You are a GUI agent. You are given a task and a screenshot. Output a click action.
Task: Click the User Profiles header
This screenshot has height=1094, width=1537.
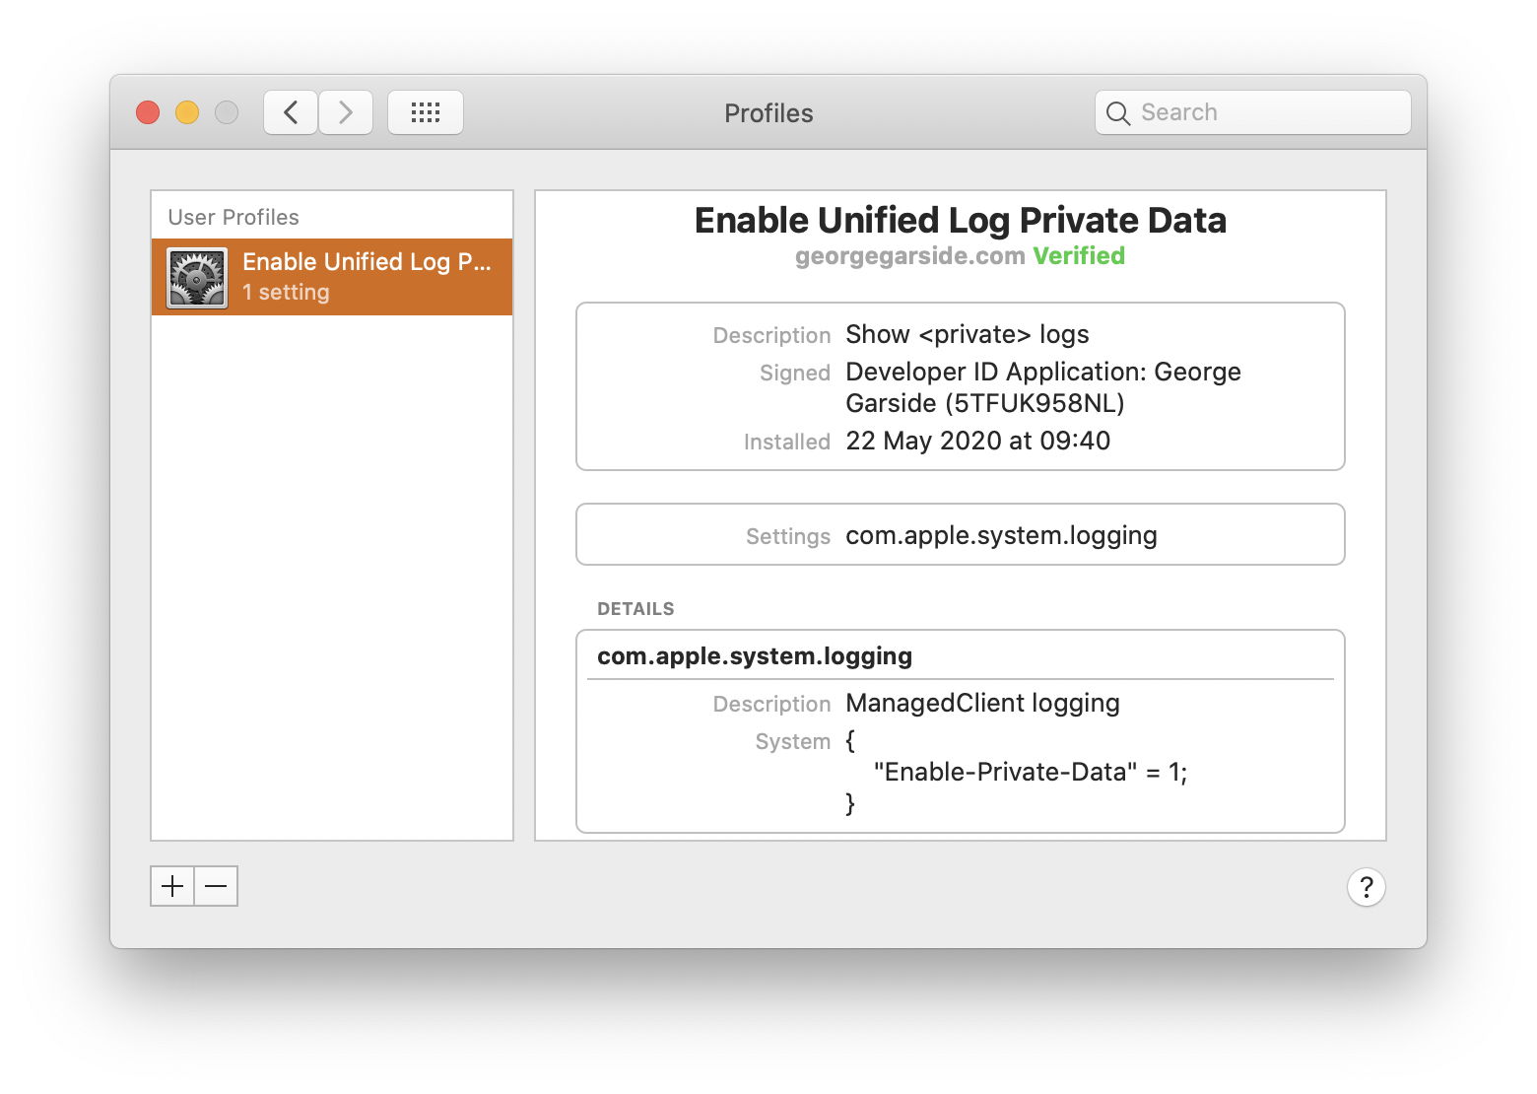(233, 217)
